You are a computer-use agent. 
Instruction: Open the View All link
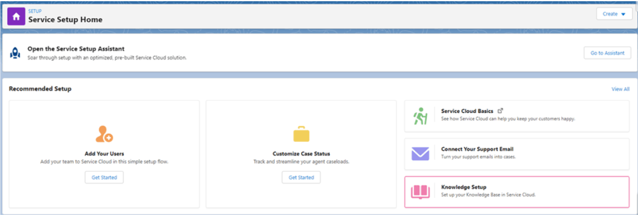pyautogui.click(x=620, y=89)
